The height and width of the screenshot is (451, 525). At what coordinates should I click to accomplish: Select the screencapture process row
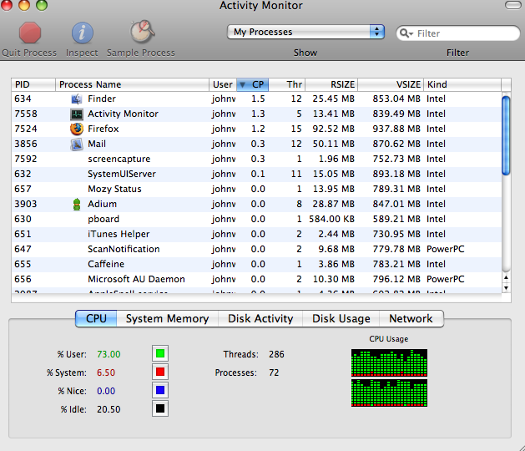click(x=256, y=160)
